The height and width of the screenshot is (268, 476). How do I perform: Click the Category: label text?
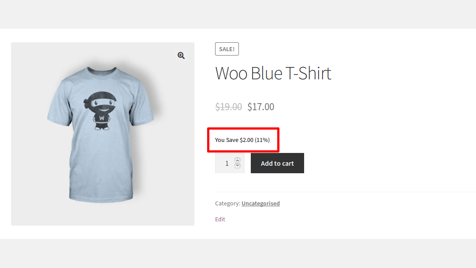point(227,203)
